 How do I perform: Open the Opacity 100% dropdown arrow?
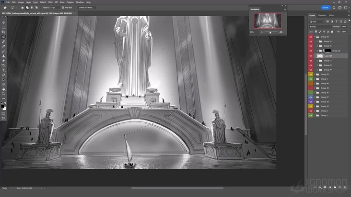coord(349,27)
